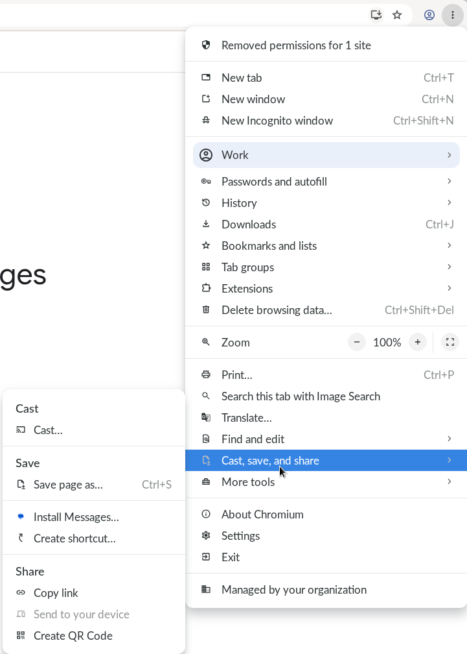The width and height of the screenshot is (467, 654).
Task: Open the profile avatar button in toolbar
Action: [x=429, y=15]
